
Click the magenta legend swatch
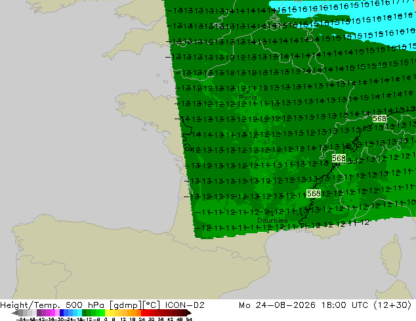coord(52,312)
